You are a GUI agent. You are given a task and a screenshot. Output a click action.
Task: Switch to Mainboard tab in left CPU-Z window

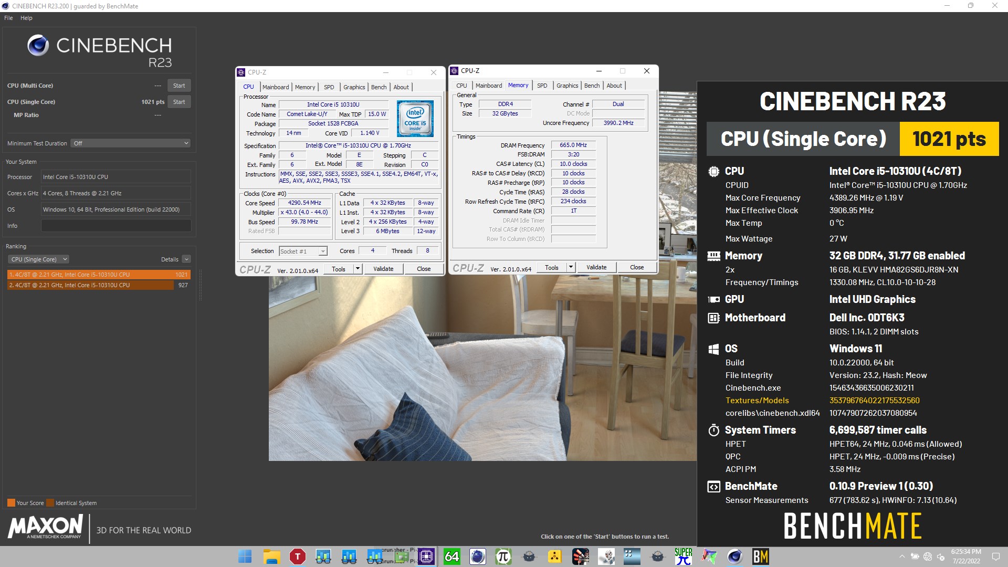coord(276,87)
